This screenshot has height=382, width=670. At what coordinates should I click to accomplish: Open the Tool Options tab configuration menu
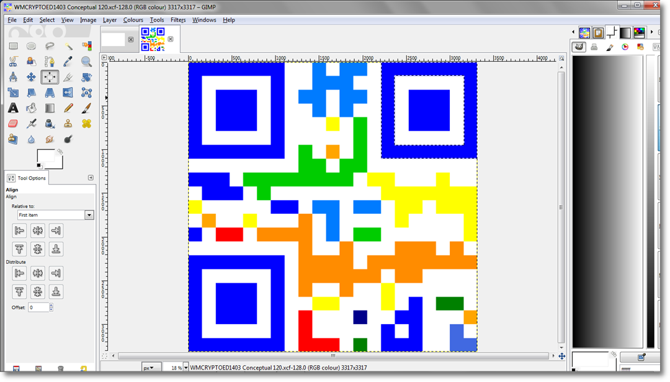91,178
